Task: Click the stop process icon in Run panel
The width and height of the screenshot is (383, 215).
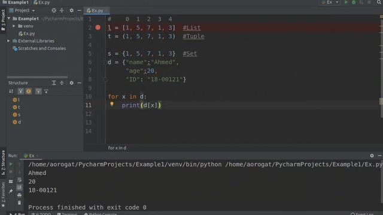Action: [11, 172]
